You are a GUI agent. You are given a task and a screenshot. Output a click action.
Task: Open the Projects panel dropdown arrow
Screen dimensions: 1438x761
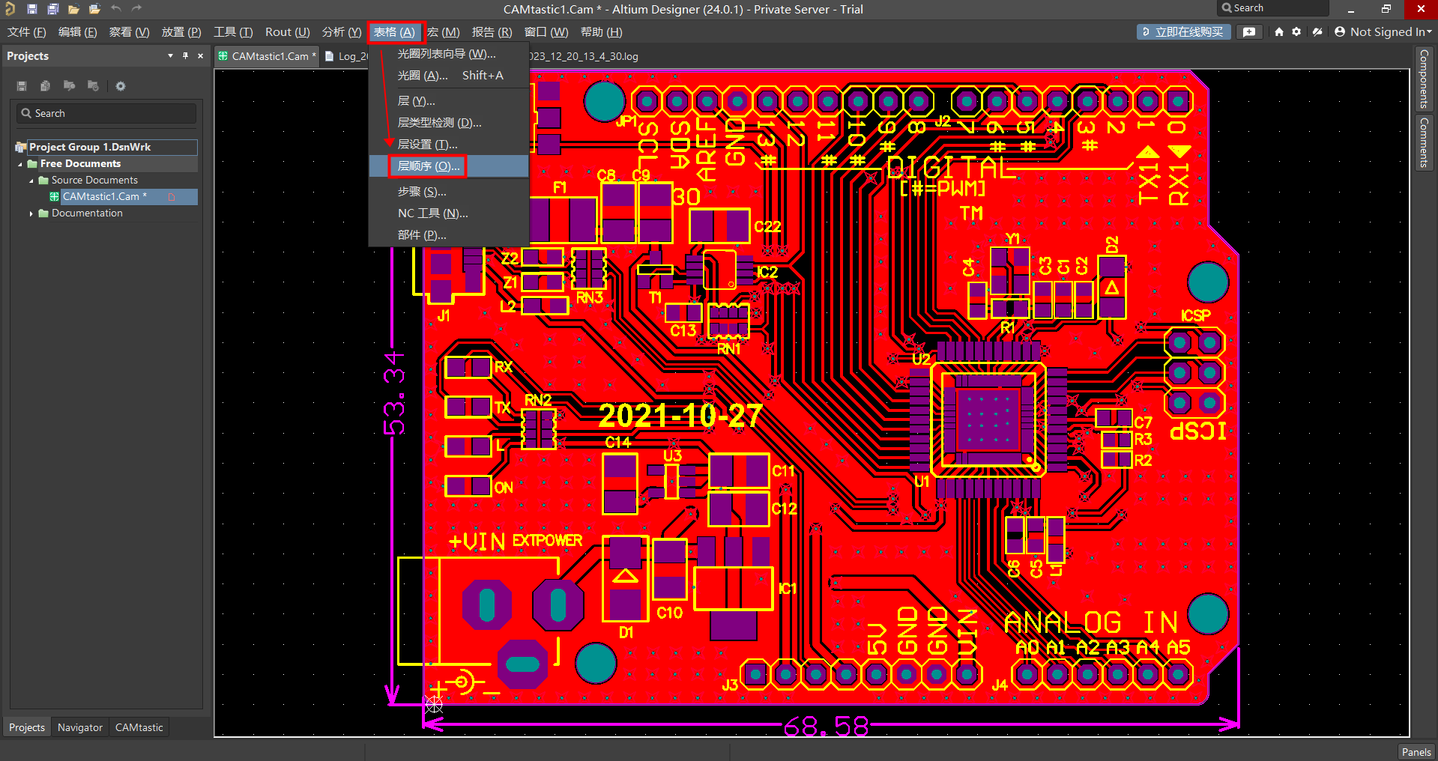point(170,56)
